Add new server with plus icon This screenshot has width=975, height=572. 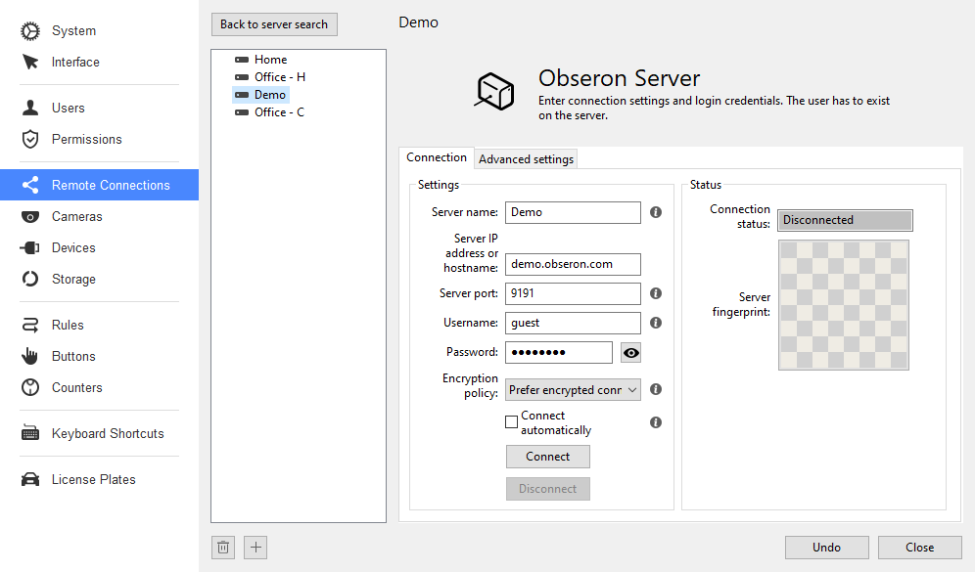255,548
